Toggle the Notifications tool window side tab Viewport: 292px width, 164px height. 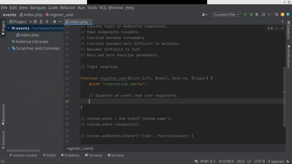288,56
